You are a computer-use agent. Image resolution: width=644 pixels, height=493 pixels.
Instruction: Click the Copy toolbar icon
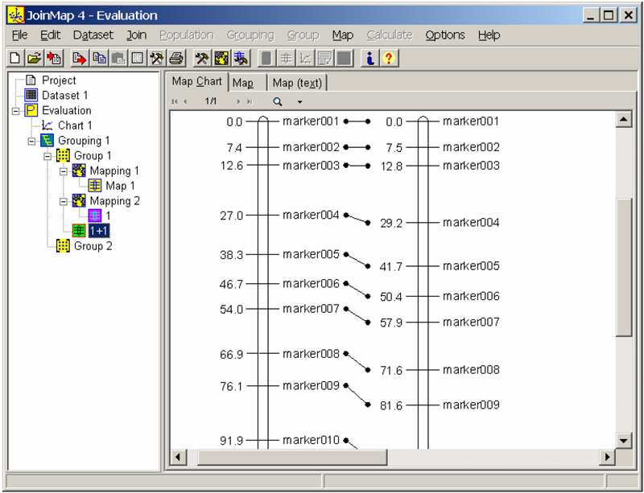[x=98, y=58]
